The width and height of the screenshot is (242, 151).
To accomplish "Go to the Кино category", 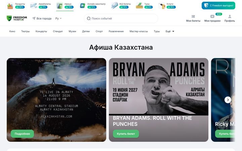I will click(12, 31).
